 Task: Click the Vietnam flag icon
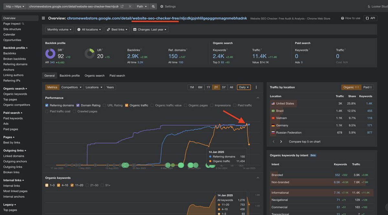coord(273,118)
